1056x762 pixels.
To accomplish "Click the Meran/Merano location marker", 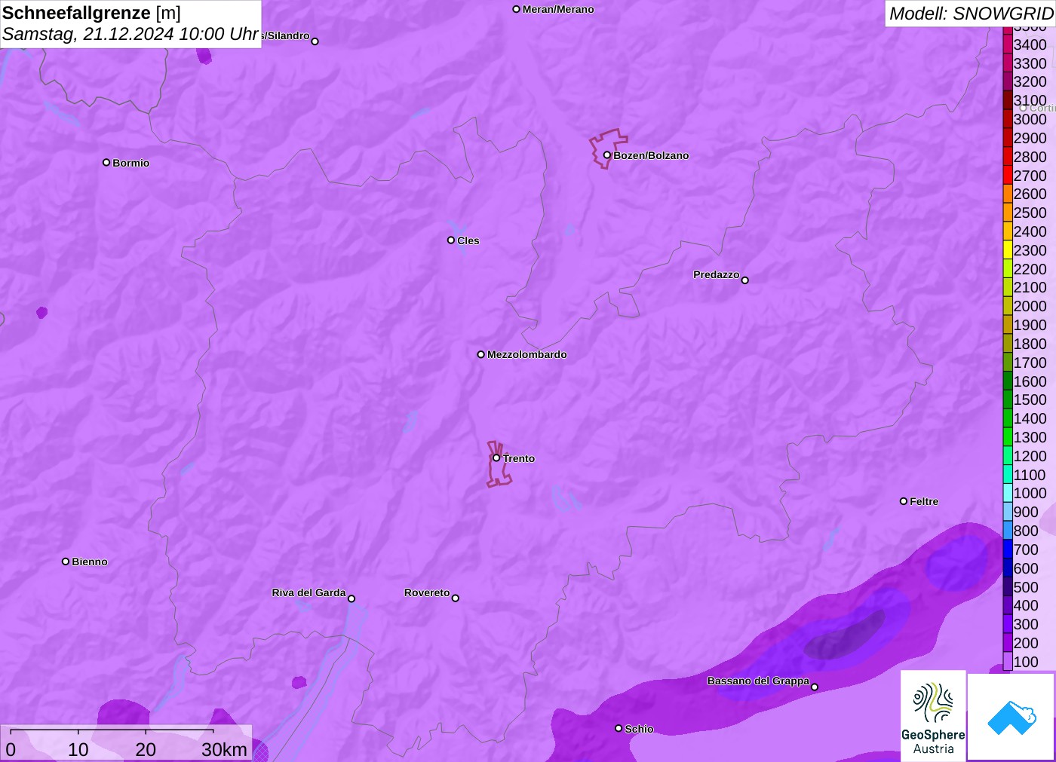I will pos(517,9).
